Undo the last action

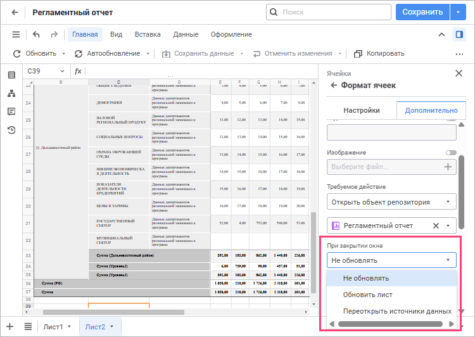click(x=36, y=35)
